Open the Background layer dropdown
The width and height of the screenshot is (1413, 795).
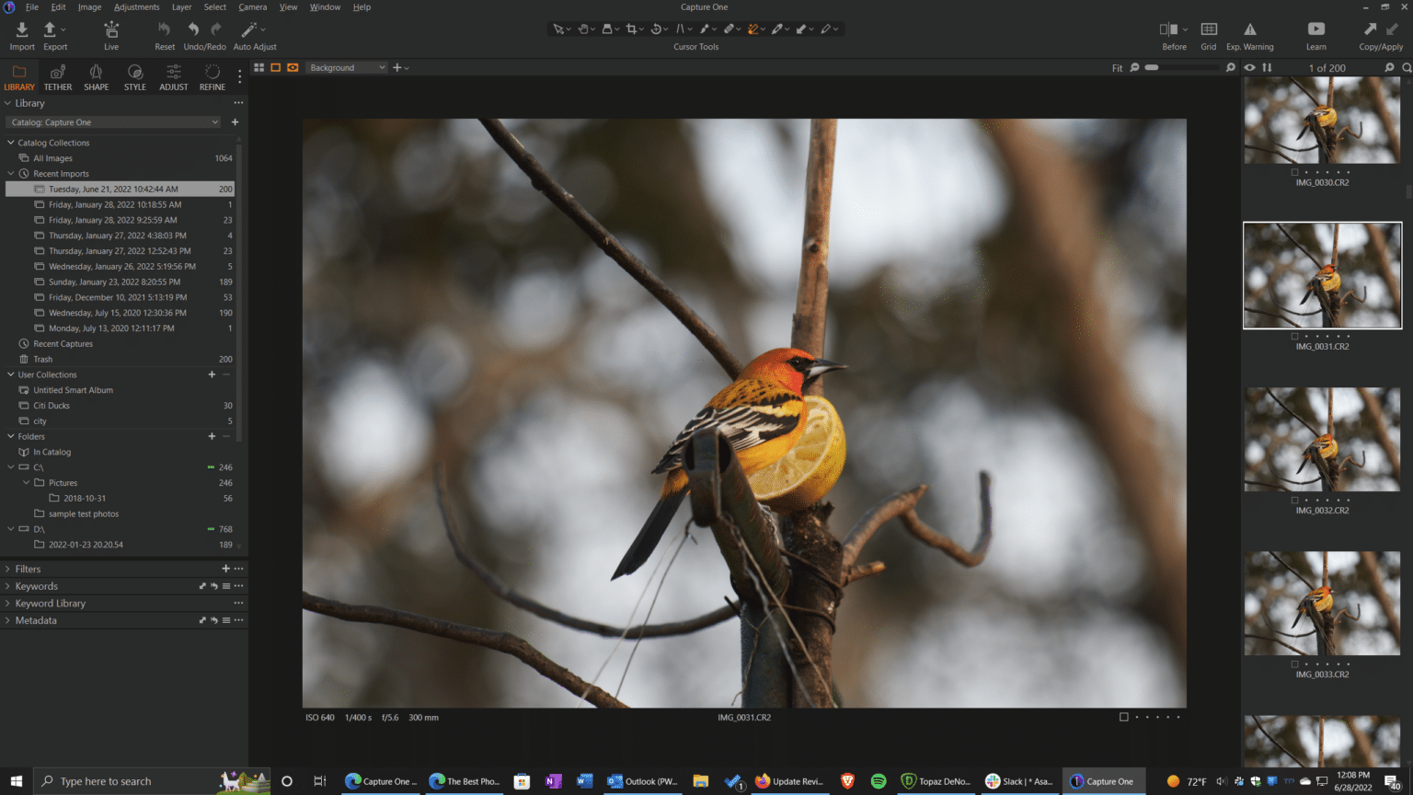point(346,67)
